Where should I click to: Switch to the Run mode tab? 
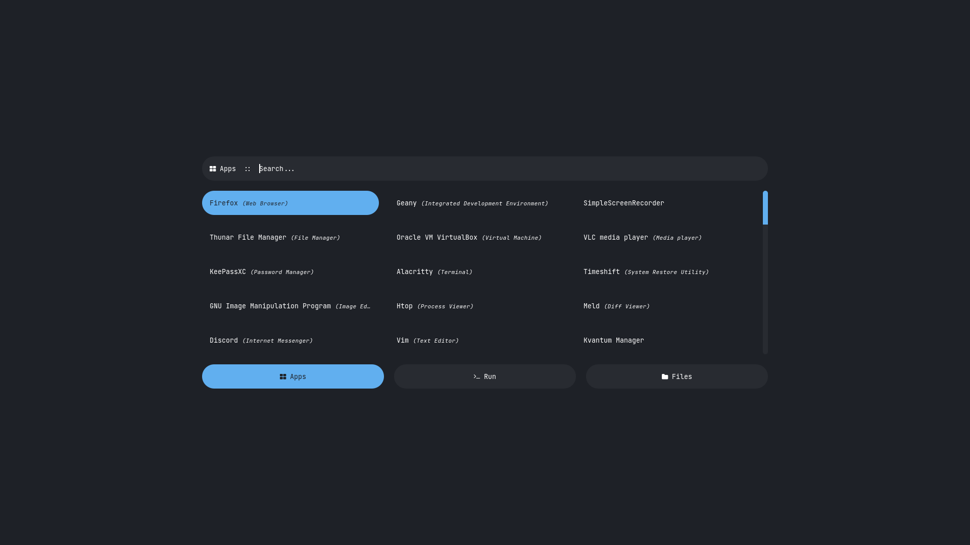(484, 376)
